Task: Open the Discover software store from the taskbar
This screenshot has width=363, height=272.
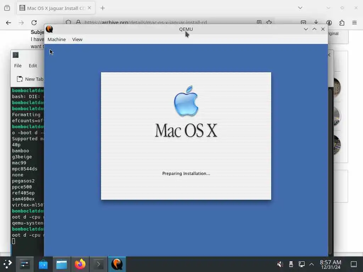Action: pyautogui.click(x=43, y=264)
